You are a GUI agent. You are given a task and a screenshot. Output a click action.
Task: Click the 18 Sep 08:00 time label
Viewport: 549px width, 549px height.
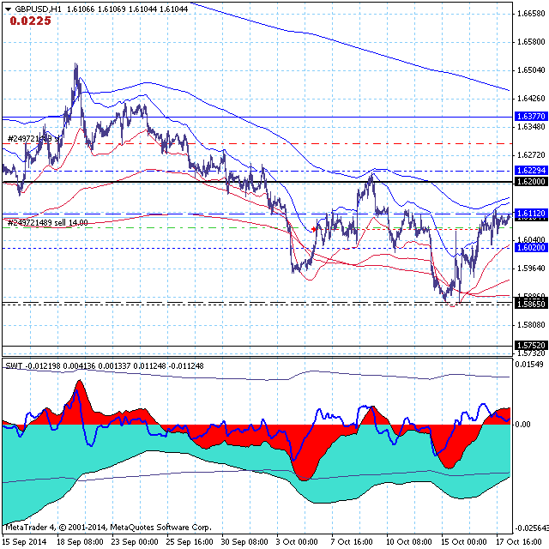(x=80, y=541)
